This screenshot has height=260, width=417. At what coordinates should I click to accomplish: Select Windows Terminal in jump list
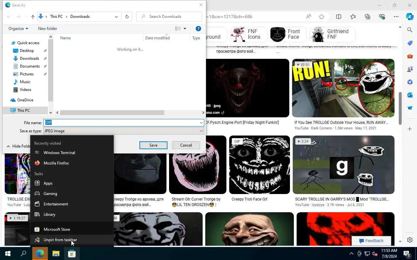pos(72,153)
